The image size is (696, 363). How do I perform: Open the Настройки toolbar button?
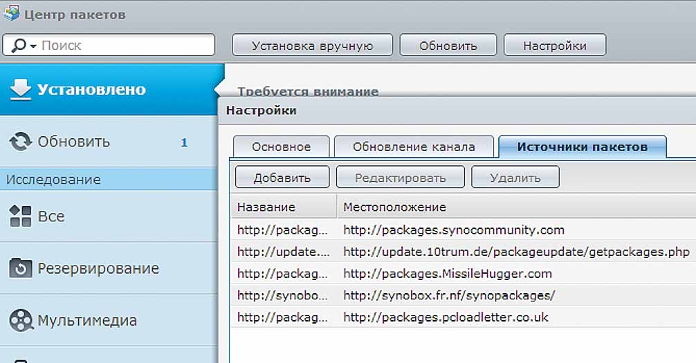tap(554, 46)
